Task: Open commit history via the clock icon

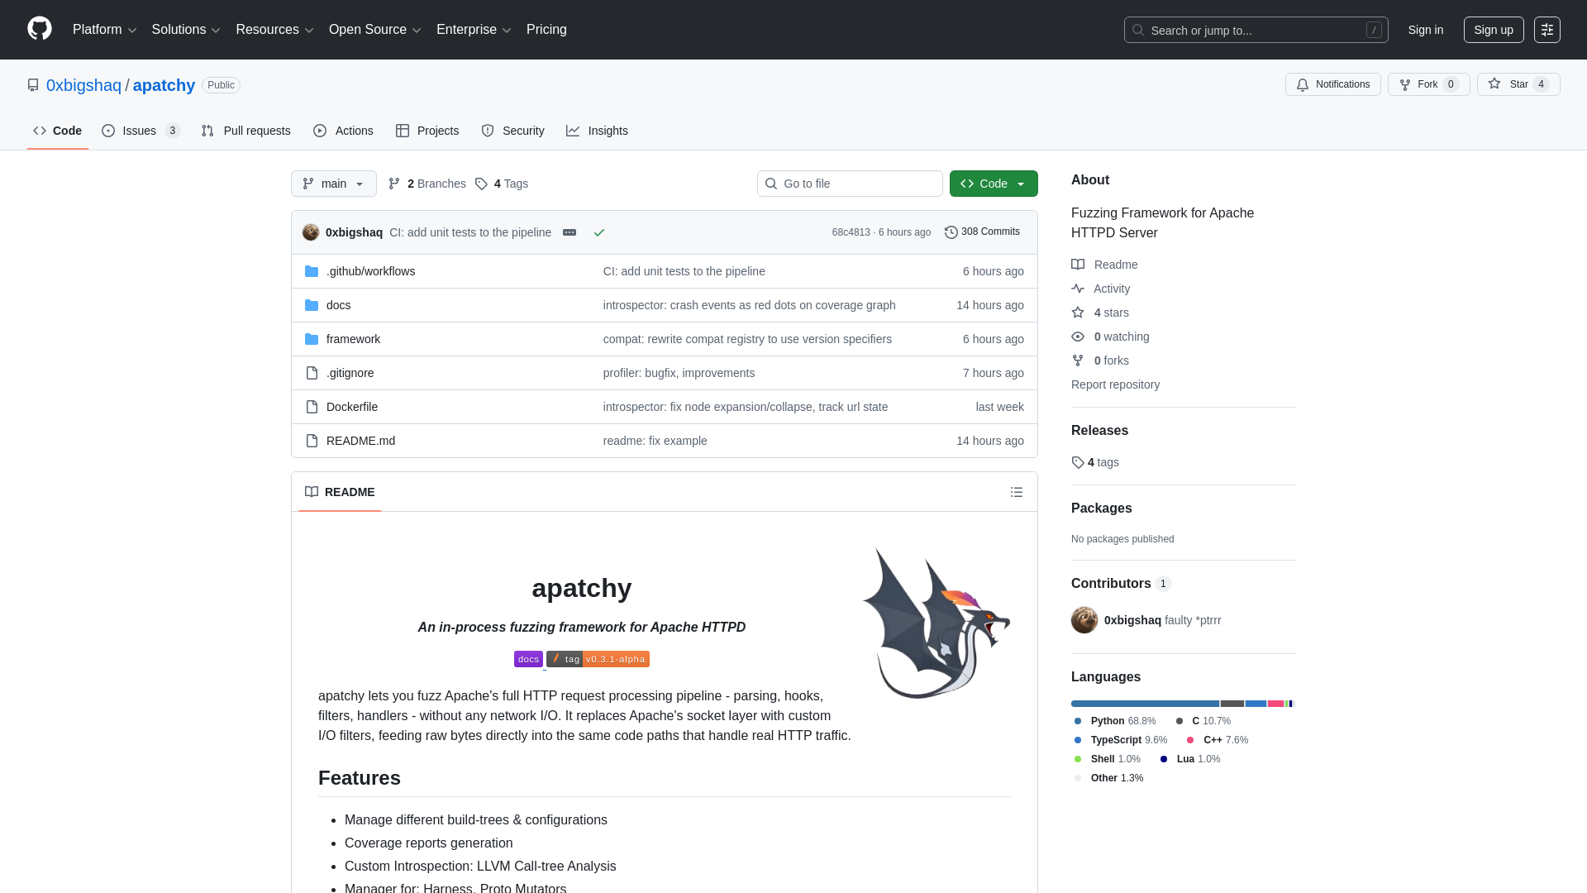Action: coord(949,232)
